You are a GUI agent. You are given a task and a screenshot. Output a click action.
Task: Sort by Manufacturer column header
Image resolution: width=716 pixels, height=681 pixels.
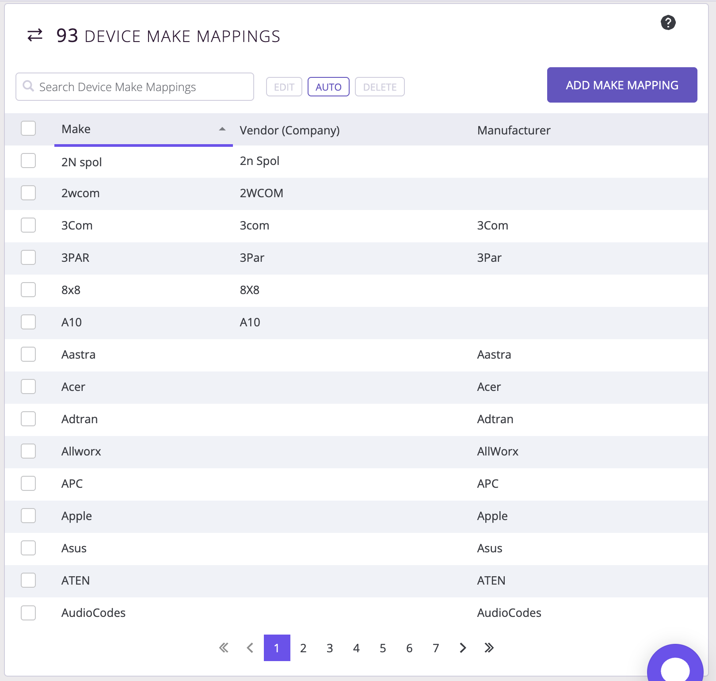coord(514,130)
